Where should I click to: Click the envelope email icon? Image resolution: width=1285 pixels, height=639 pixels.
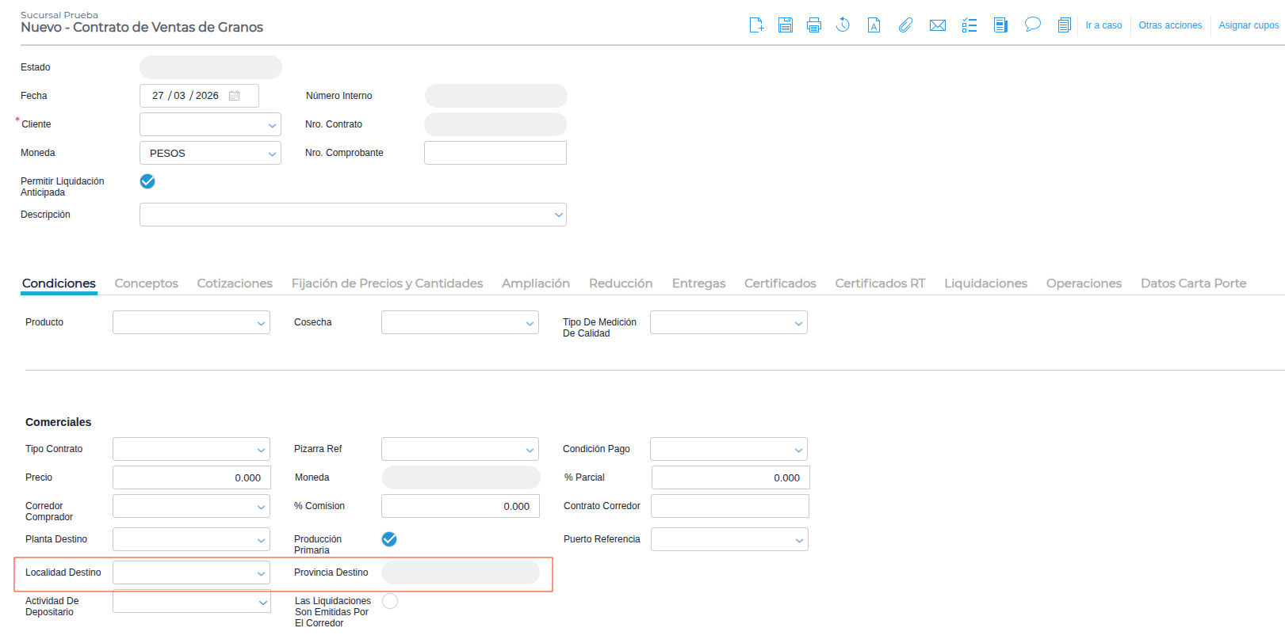click(x=937, y=25)
